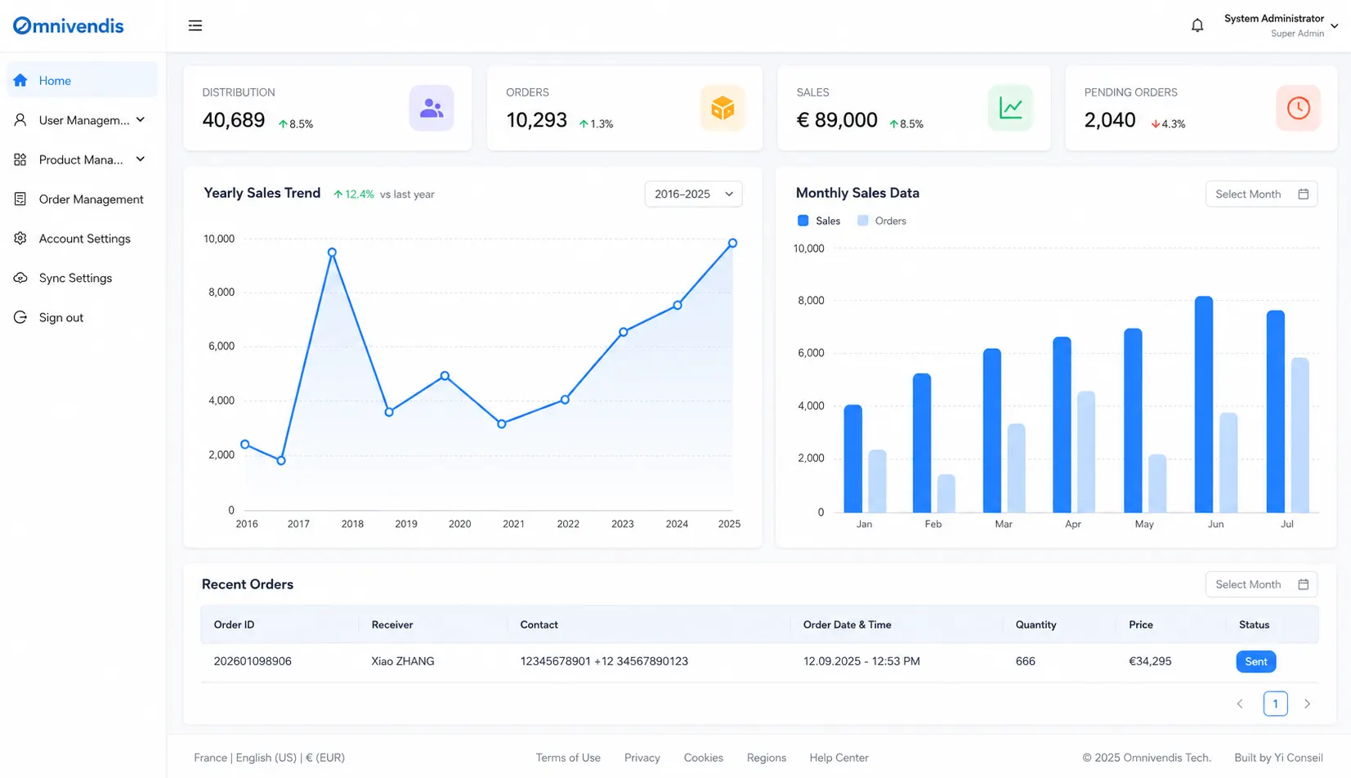
Task: Open the notifications bell
Action: [1197, 25]
